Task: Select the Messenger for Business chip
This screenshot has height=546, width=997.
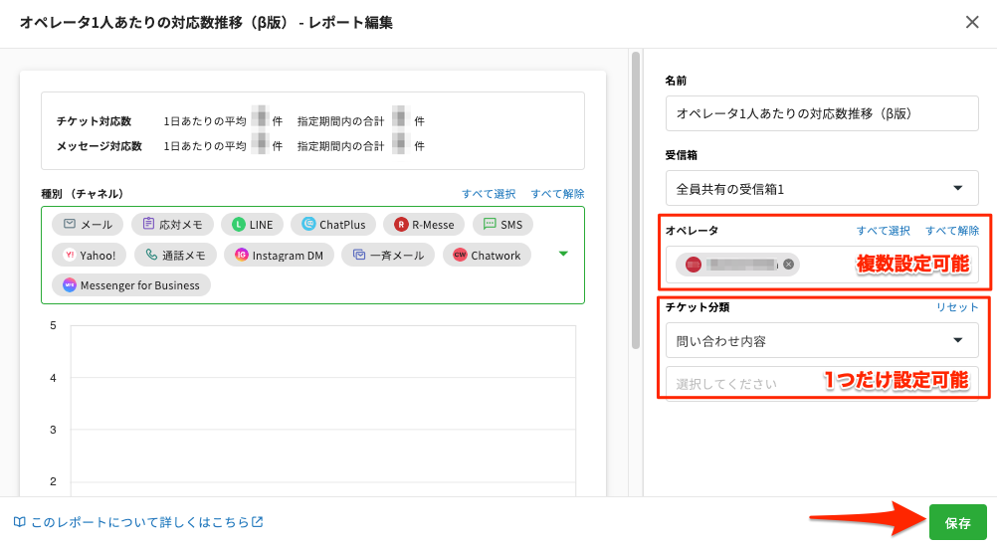Action: click(130, 285)
